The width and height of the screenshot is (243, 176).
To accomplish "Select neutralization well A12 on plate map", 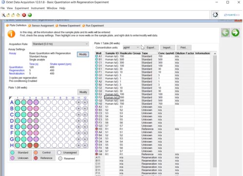I will pyautogui.click(x=85, y=102).
